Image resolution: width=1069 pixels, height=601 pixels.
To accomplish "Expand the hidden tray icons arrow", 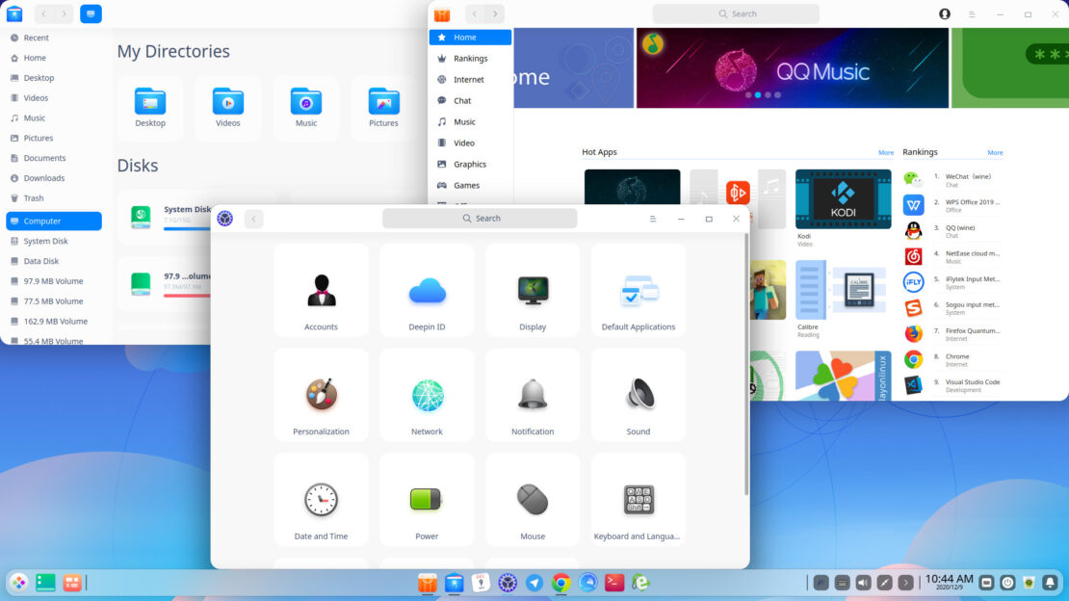I will tap(903, 582).
